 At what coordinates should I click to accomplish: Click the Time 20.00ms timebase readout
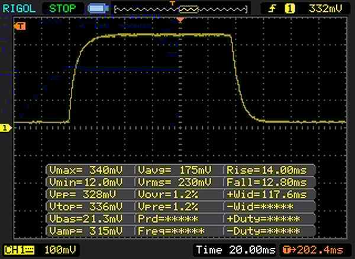235,250
